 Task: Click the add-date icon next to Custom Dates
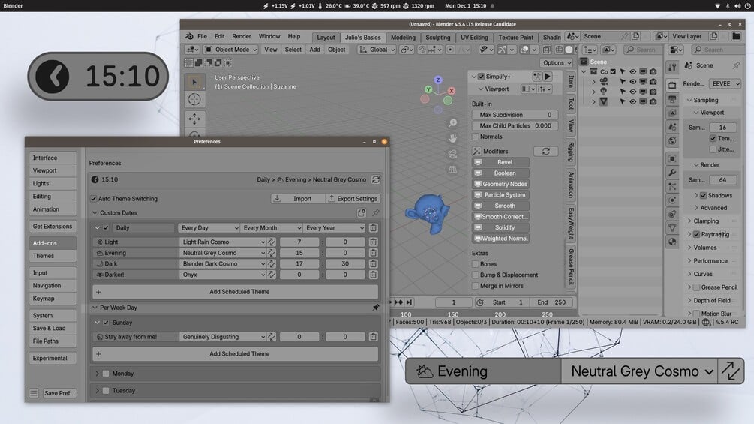click(x=362, y=212)
